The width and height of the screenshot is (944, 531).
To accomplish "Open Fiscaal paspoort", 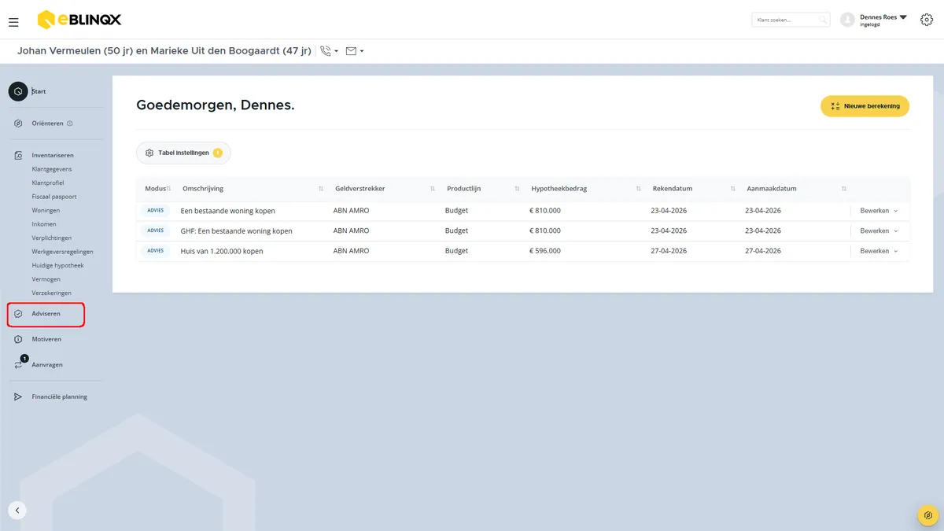I will pos(54,197).
